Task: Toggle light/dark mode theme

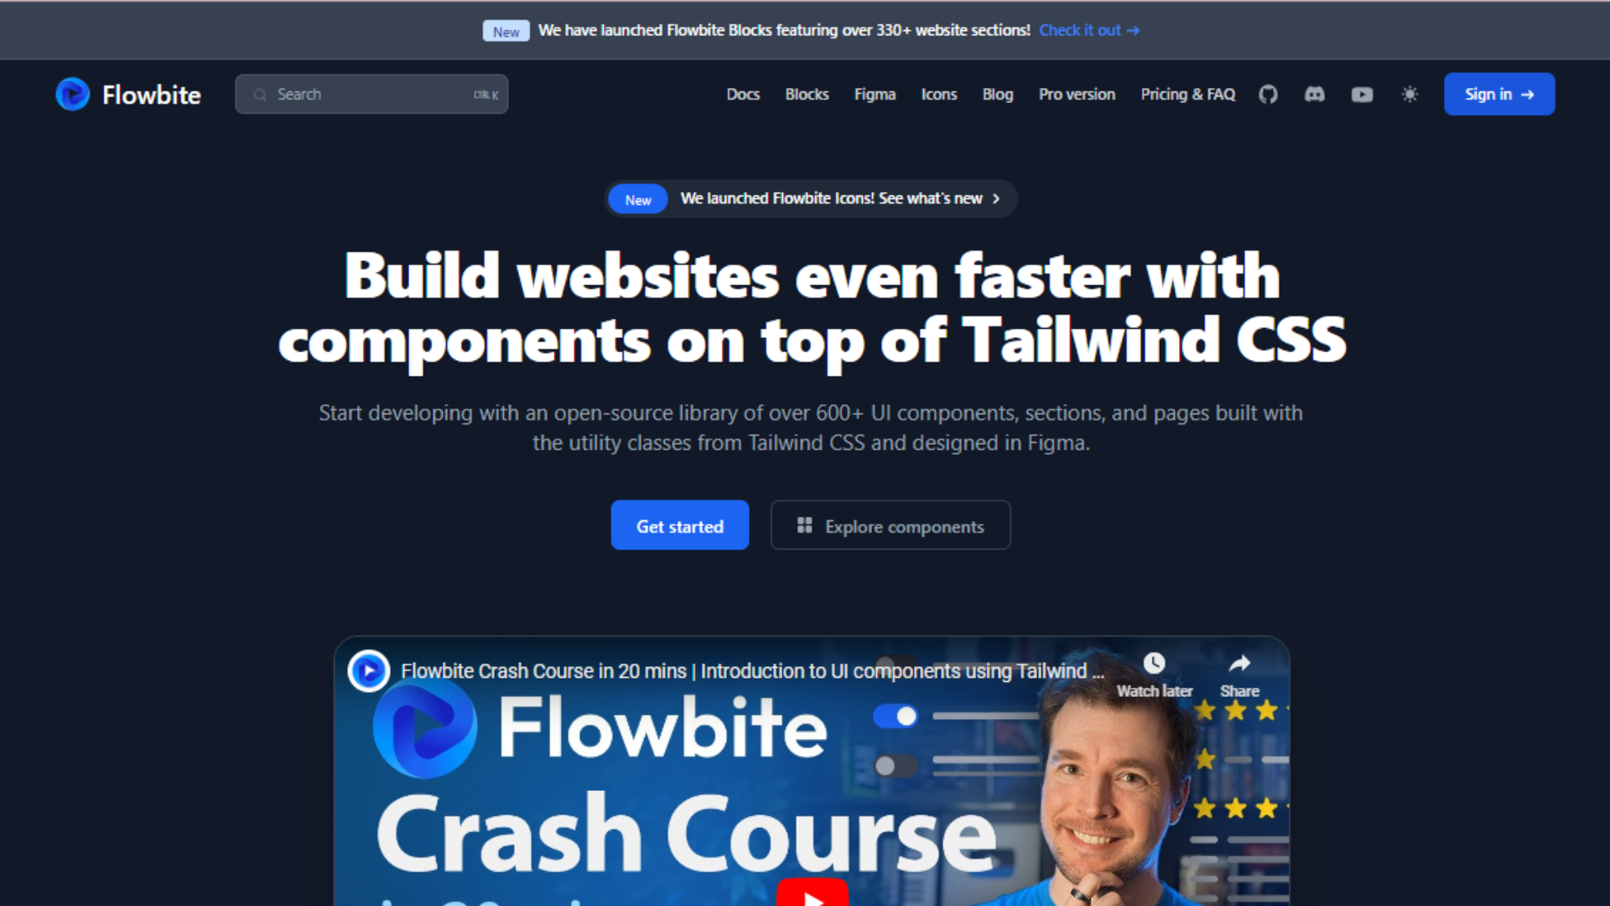Action: (1410, 94)
